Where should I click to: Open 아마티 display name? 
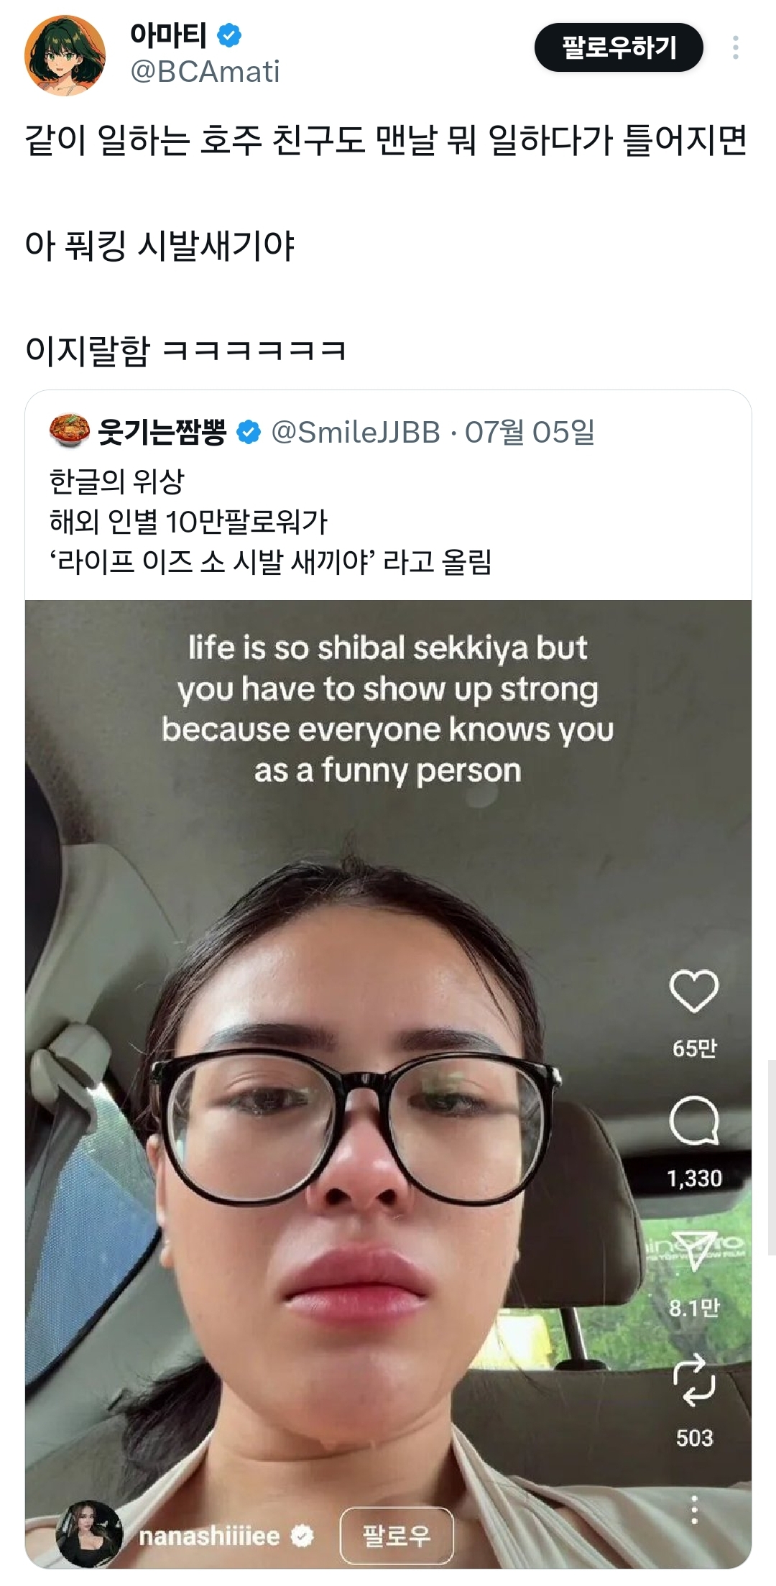(169, 34)
